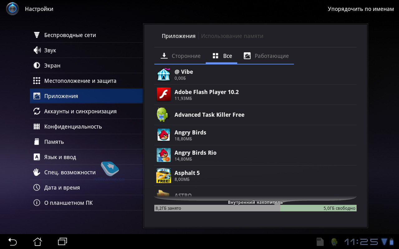Tap the Location and security grid icon

37,81
